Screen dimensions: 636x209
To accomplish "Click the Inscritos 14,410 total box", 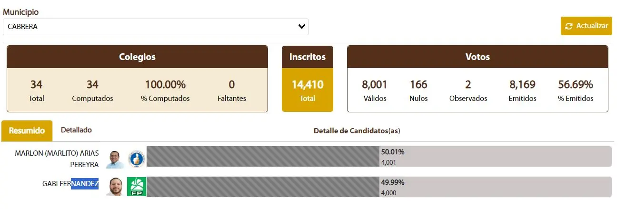I will click(307, 90).
